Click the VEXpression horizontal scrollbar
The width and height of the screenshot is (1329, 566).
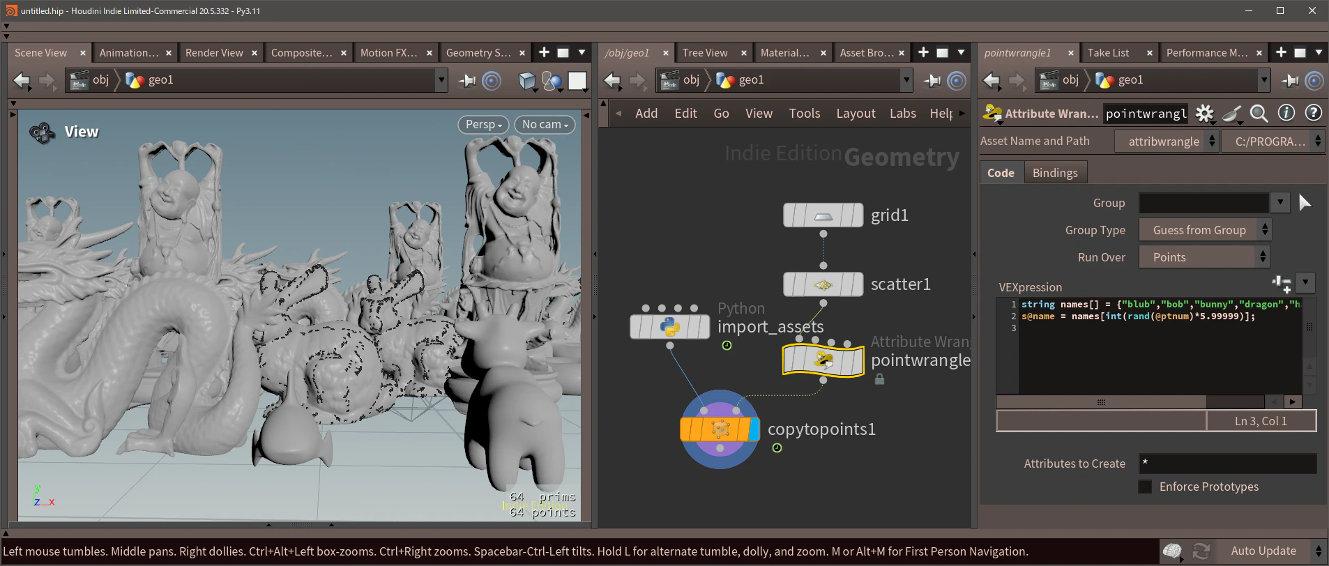click(x=1101, y=402)
